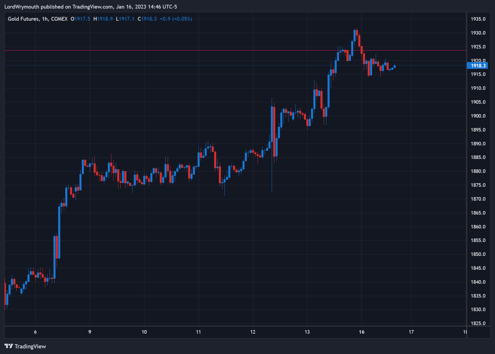Click date label 17 on time axis
The height and width of the screenshot is (354, 495).
(x=411, y=332)
